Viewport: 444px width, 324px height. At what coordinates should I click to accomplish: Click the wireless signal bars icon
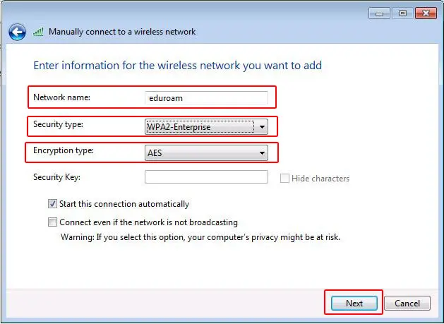pos(38,32)
